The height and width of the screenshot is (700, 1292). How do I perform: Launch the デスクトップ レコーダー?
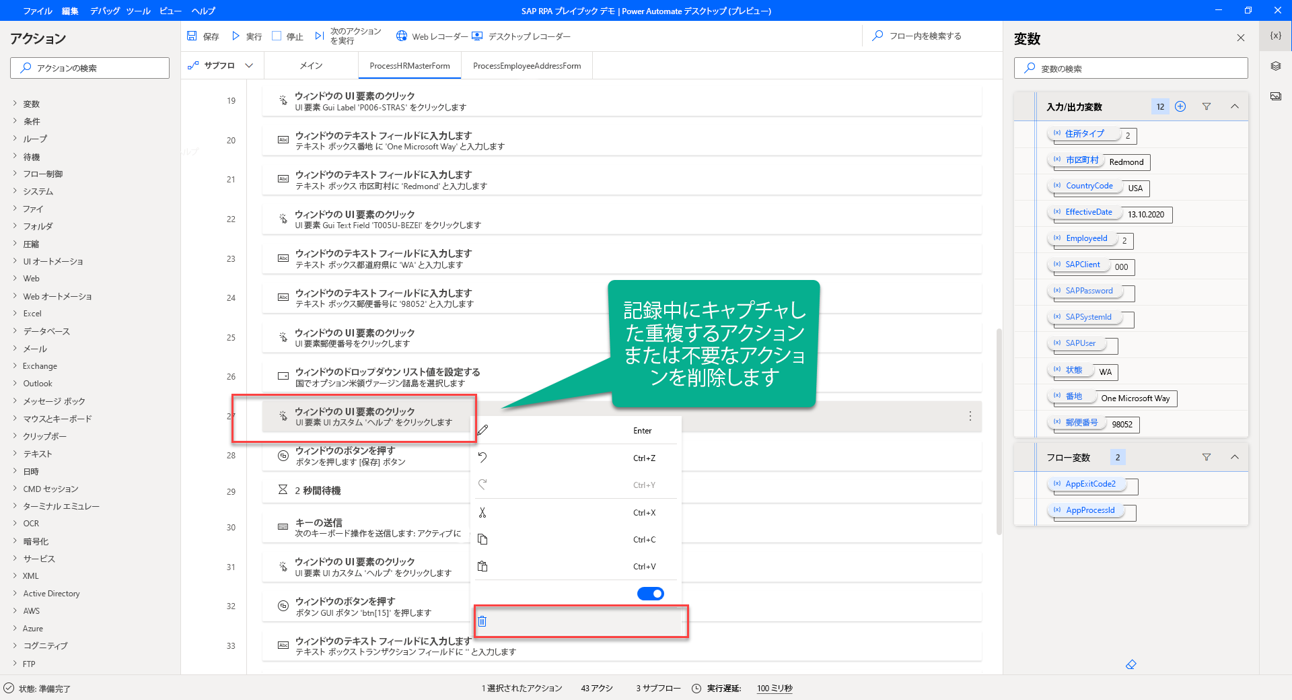click(521, 36)
